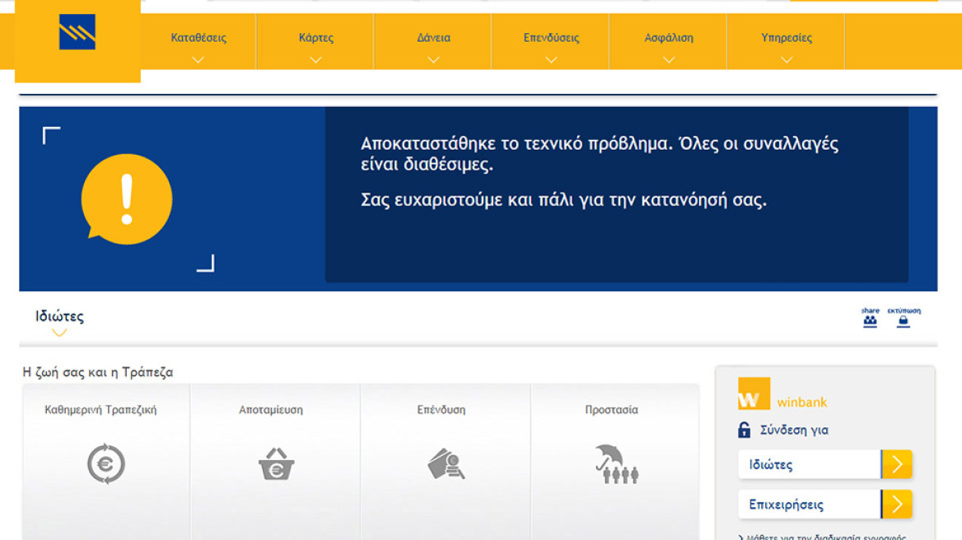This screenshot has height=540, width=962.
Task: Click the umbrella family icon under Προστασία
Action: point(616,464)
